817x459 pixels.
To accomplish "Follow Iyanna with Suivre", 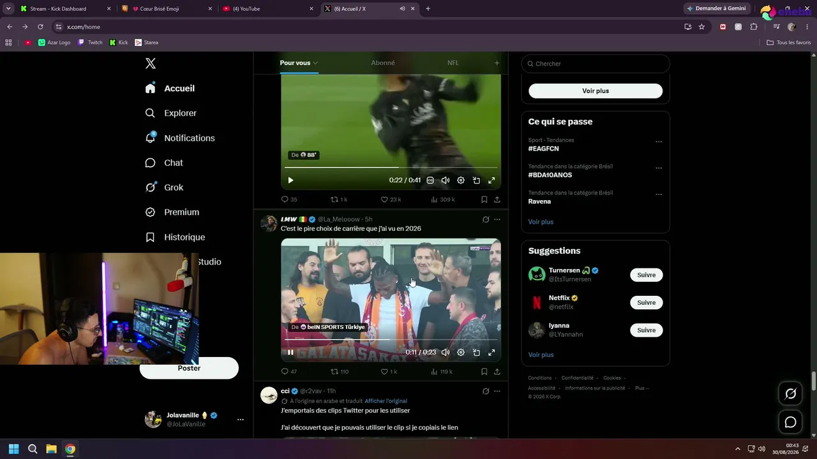I will coord(647,330).
